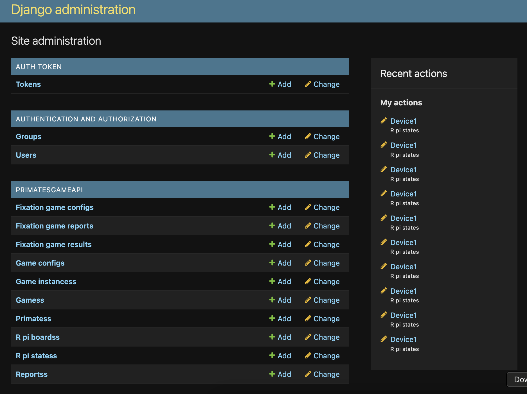Click the plus icon for R pi statess

[x=272, y=355]
